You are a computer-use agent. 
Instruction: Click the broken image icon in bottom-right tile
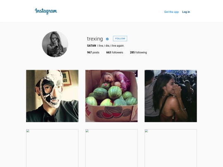(146, 131)
